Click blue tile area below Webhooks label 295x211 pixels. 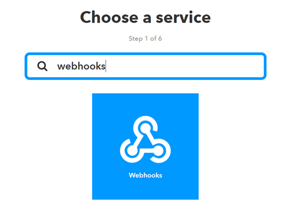tap(145, 190)
